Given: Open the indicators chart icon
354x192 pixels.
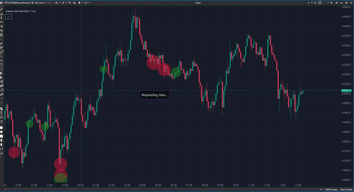Looking at the screenshot, I should [x=75, y=3].
